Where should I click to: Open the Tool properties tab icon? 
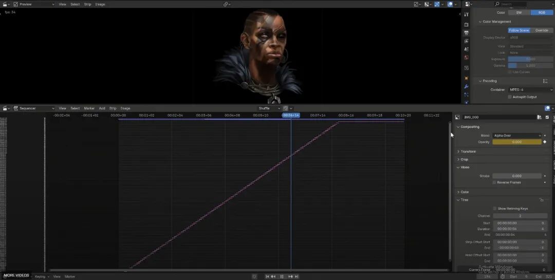[x=467, y=14]
